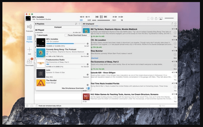Cancel the 99% Invisible download
The height and width of the screenshot is (127, 203).
click(x=87, y=43)
